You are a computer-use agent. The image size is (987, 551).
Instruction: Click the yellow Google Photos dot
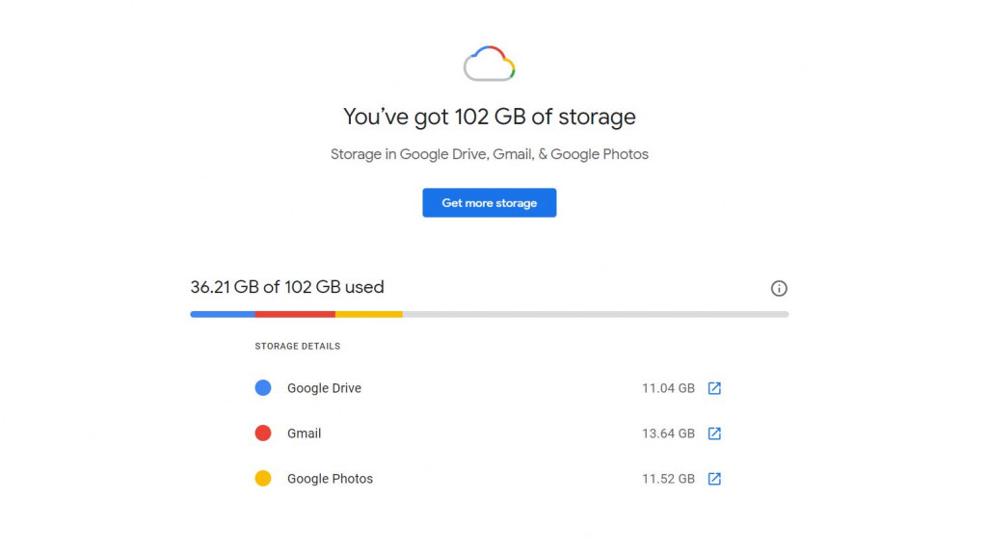tap(262, 479)
